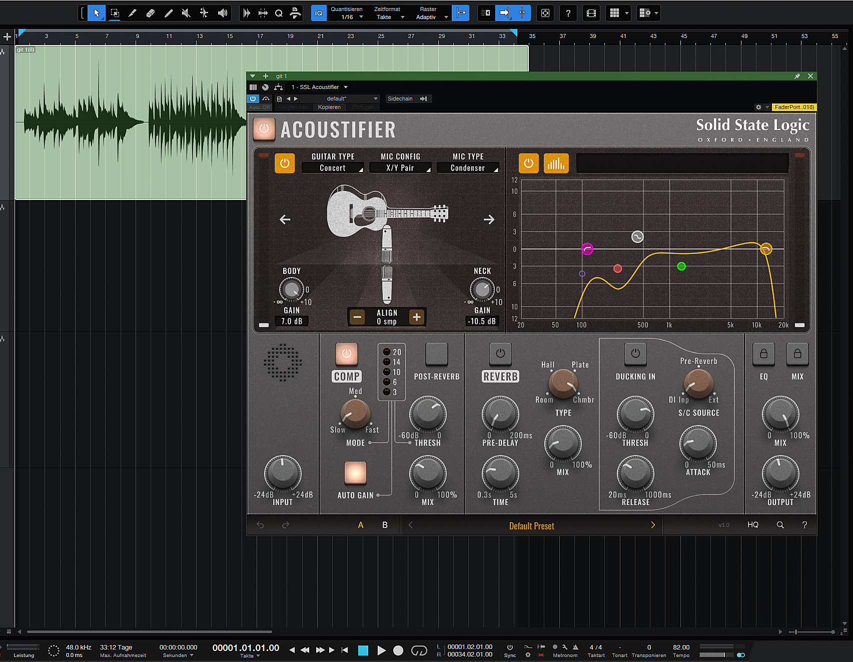
Task: Enable the REVERB section power
Action: click(x=500, y=354)
